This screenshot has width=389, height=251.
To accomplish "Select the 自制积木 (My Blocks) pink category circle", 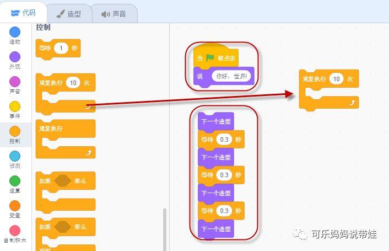I will [x=15, y=231].
